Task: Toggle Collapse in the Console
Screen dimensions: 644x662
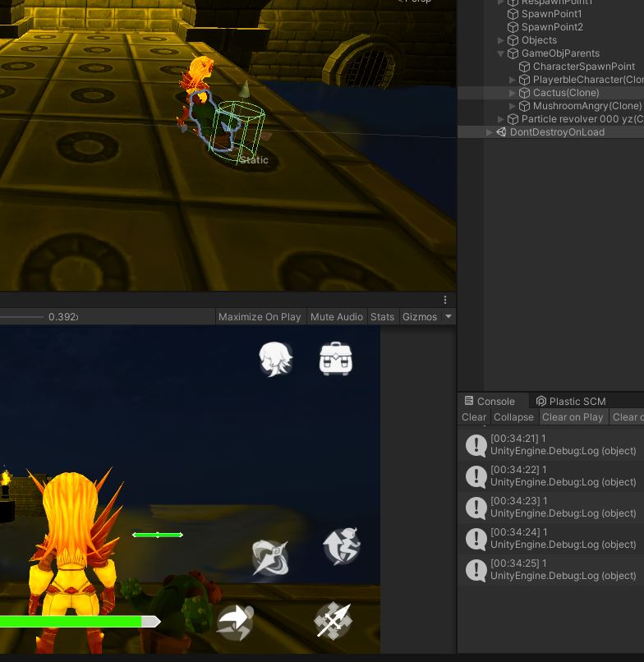Action: tap(513, 417)
